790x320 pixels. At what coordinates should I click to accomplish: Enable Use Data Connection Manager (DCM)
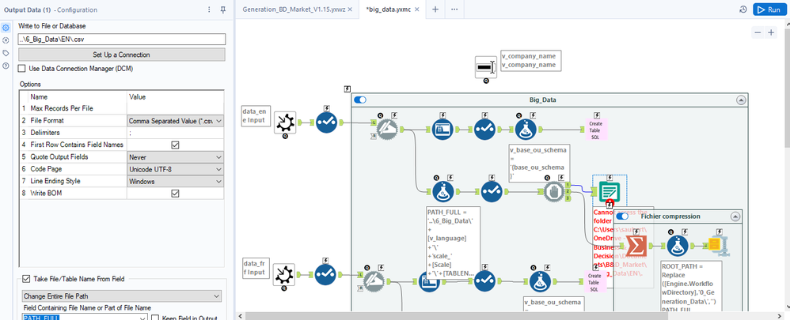point(21,68)
